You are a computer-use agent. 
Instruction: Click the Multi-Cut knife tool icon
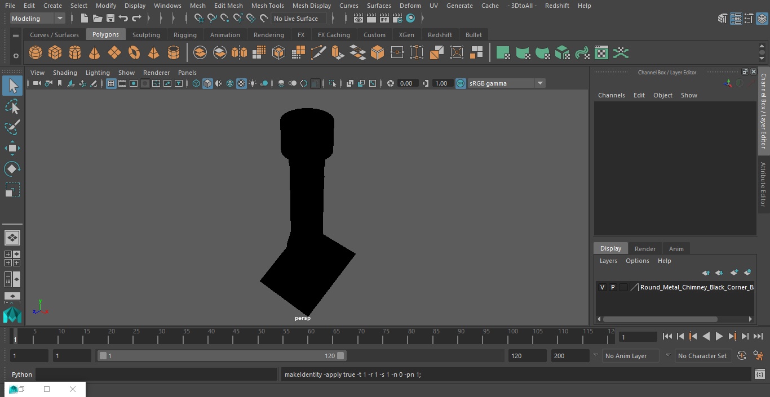[x=318, y=53]
